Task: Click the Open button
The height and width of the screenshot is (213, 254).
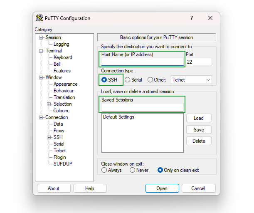Action: [x=162, y=188]
